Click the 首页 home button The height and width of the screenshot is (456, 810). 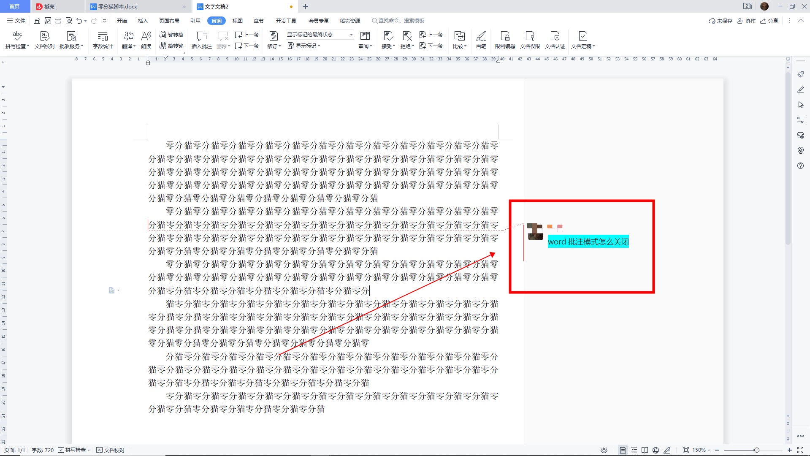point(14,6)
